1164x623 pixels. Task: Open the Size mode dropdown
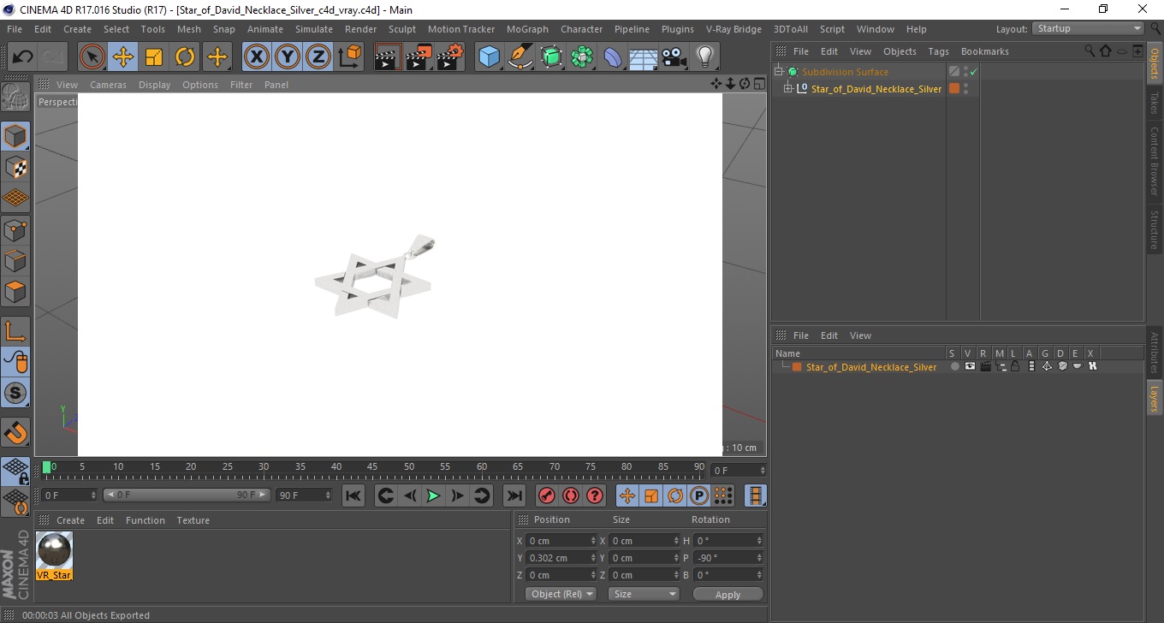644,594
